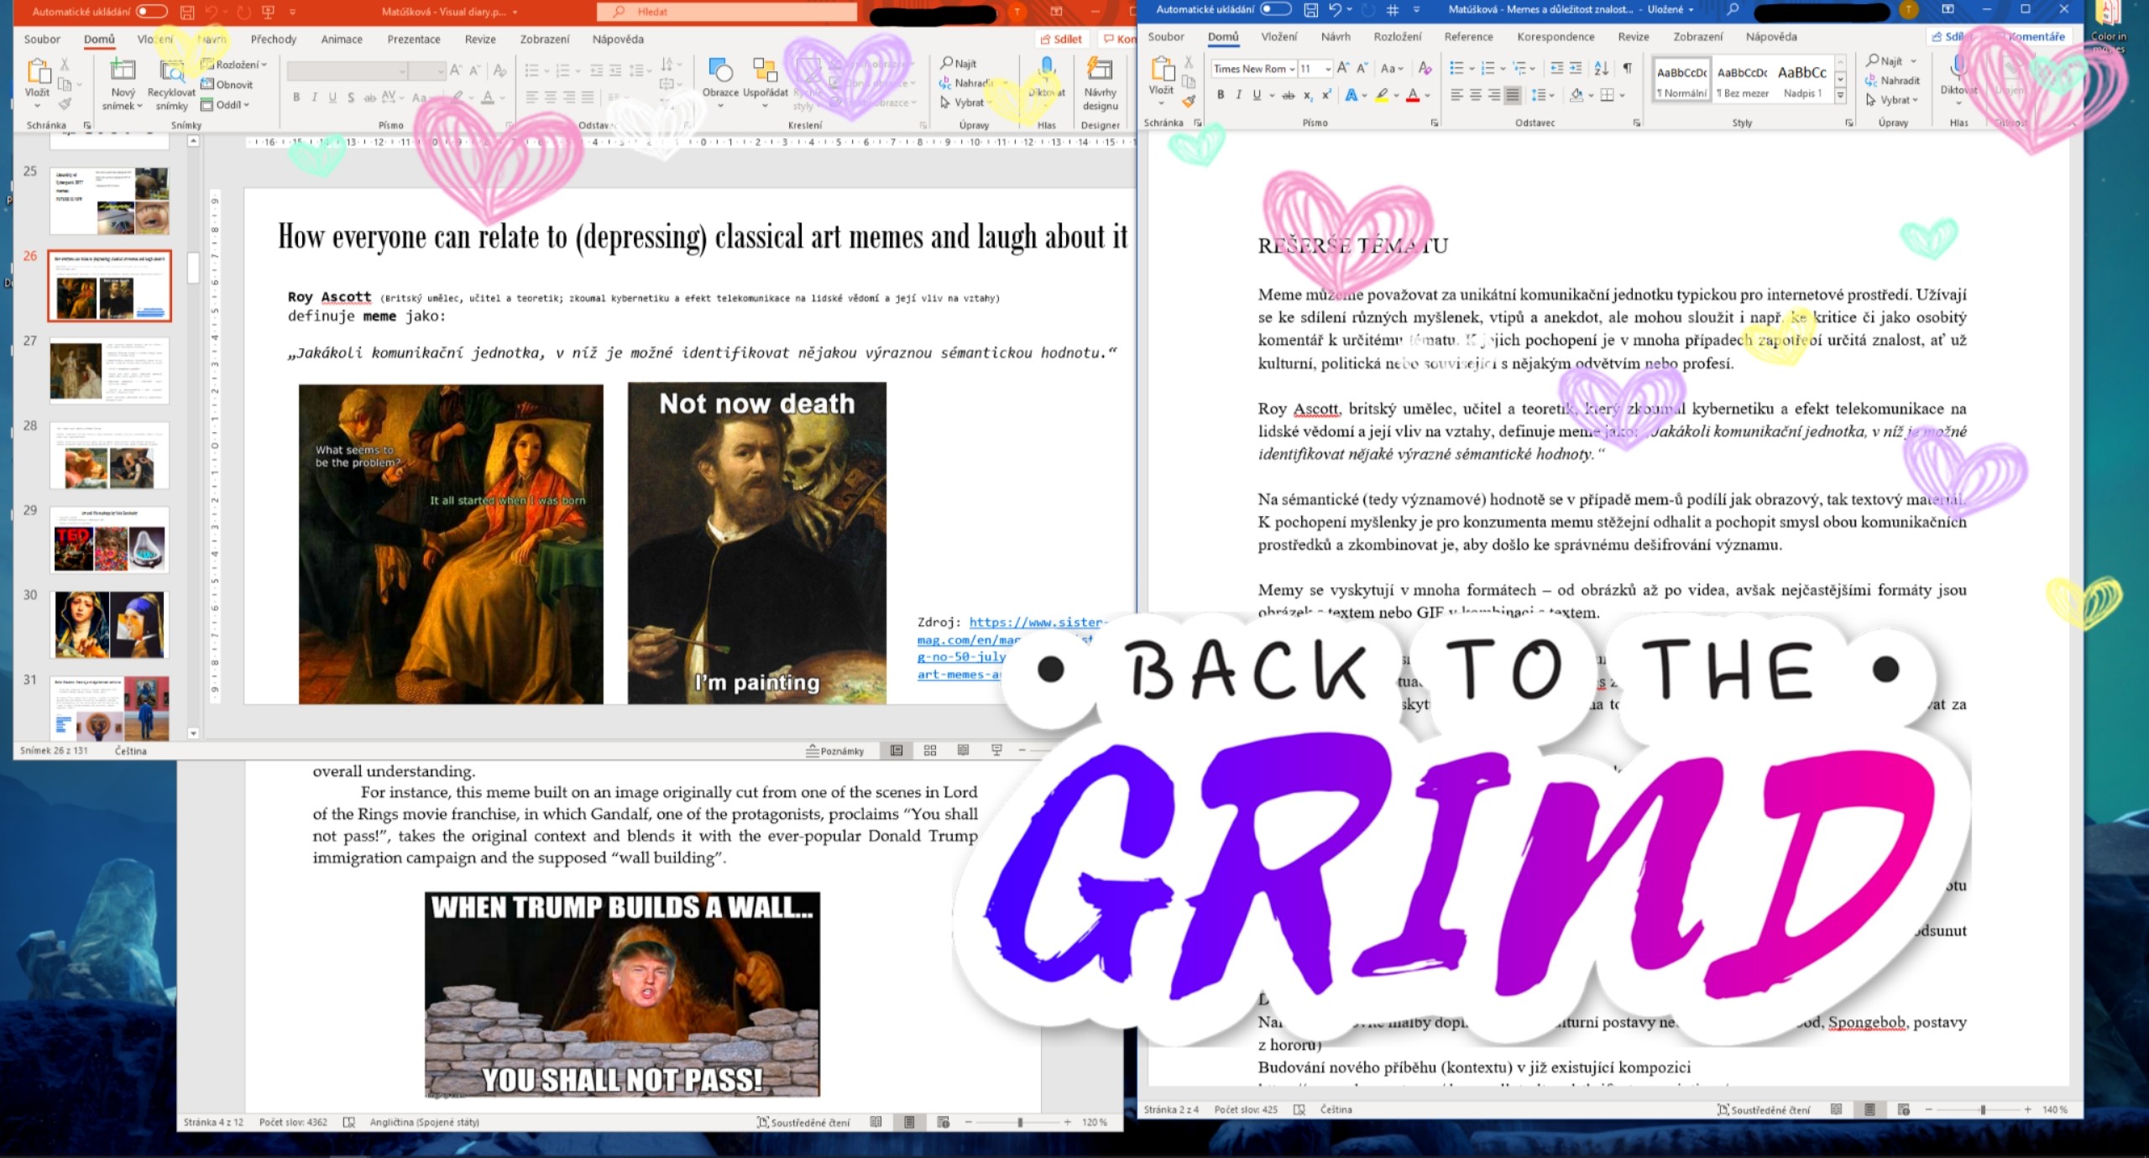The width and height of the screenshot is (2149, 1158).
Task: Click the search magnifier in Word's title bar
Action: 1733,10
